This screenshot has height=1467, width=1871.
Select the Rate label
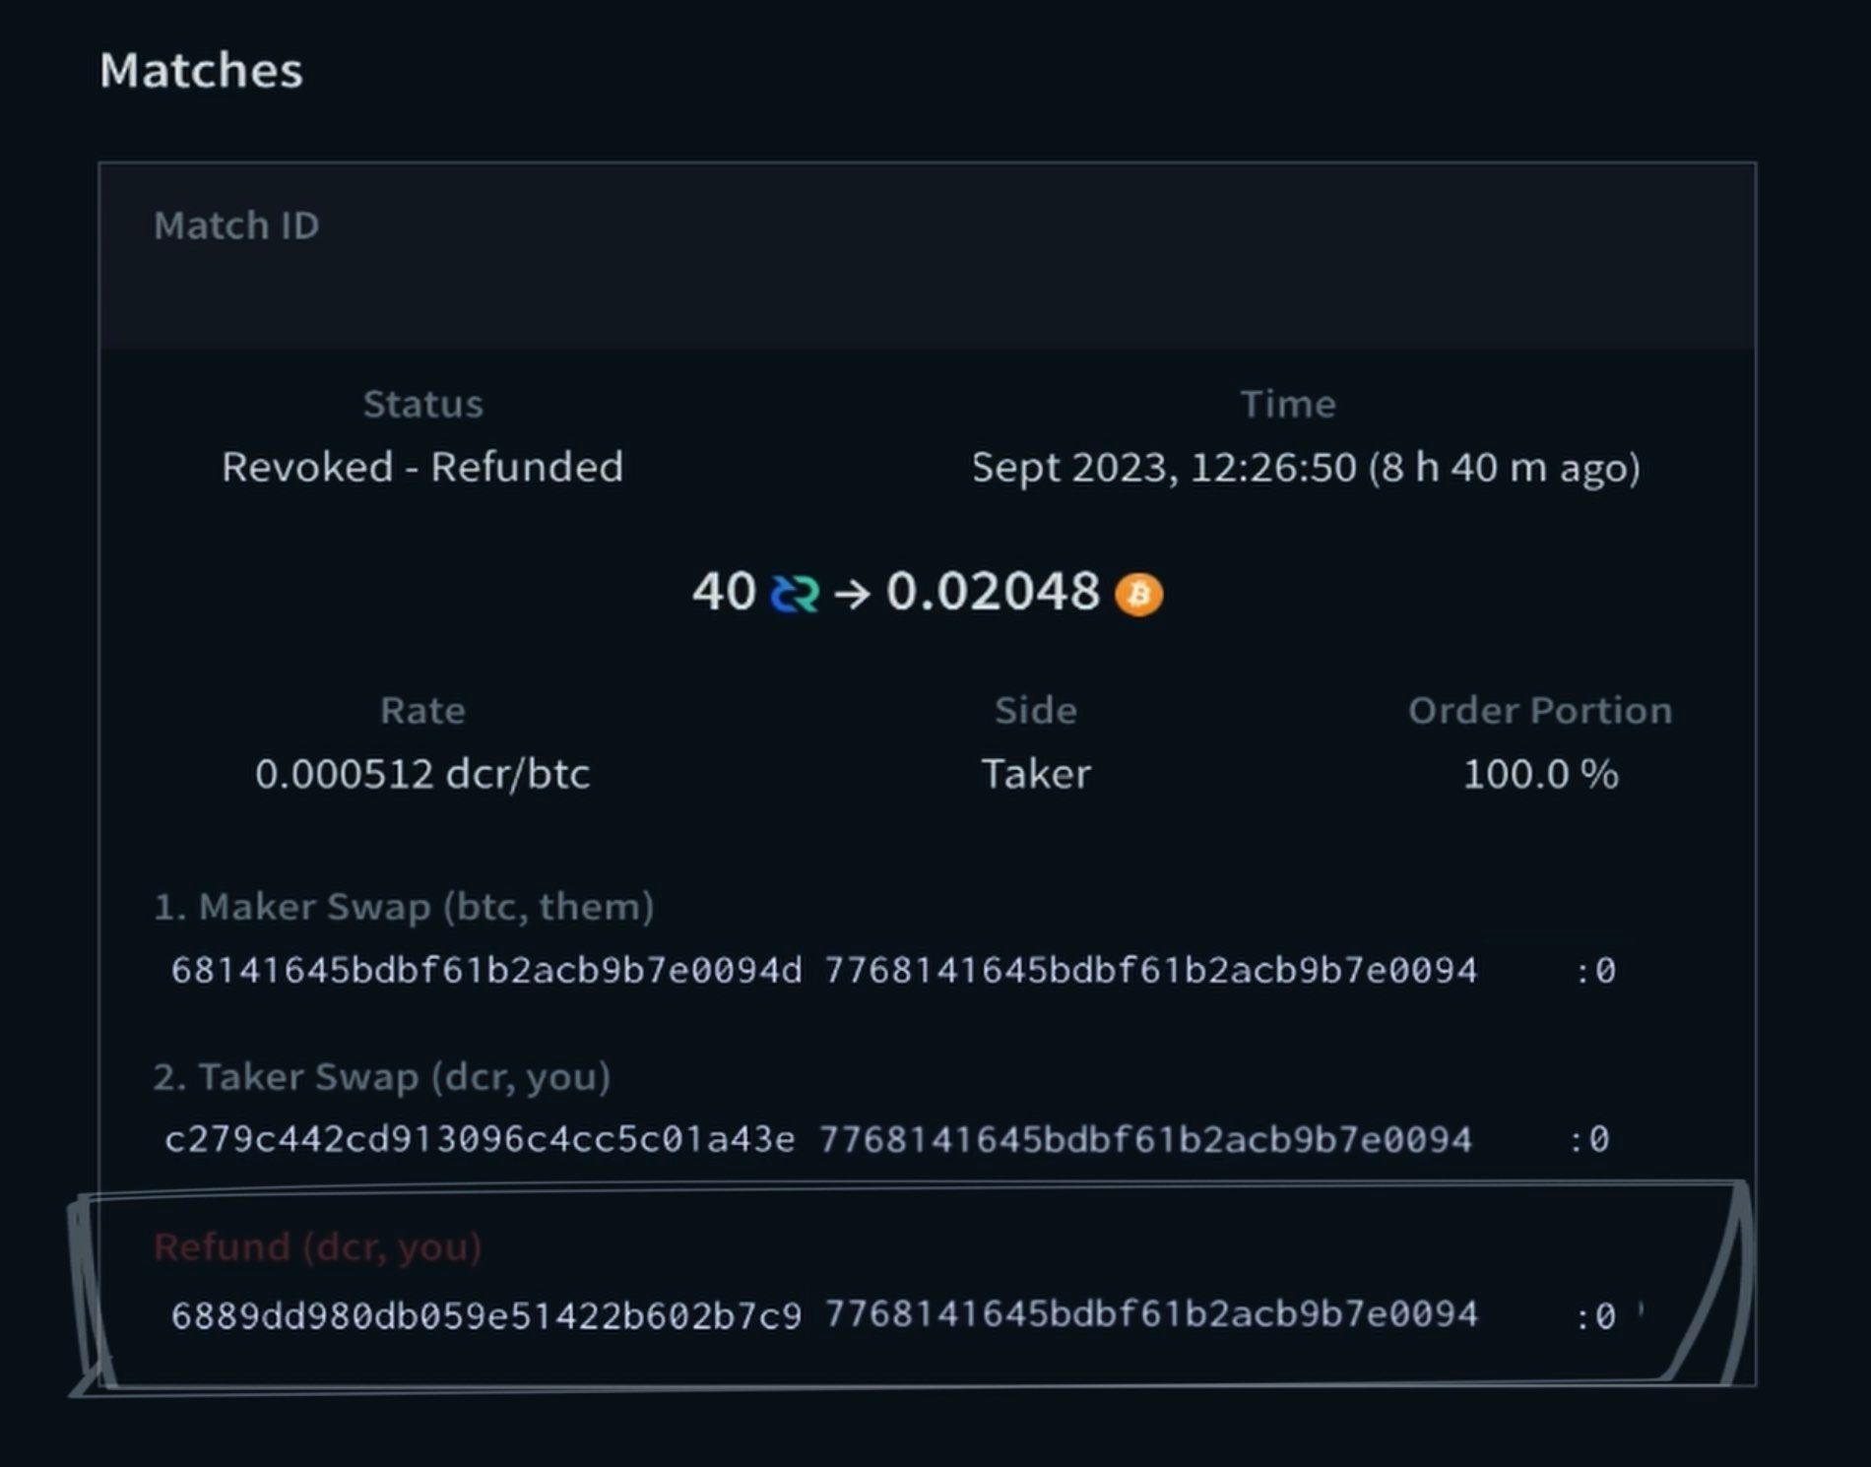(422, 710)
